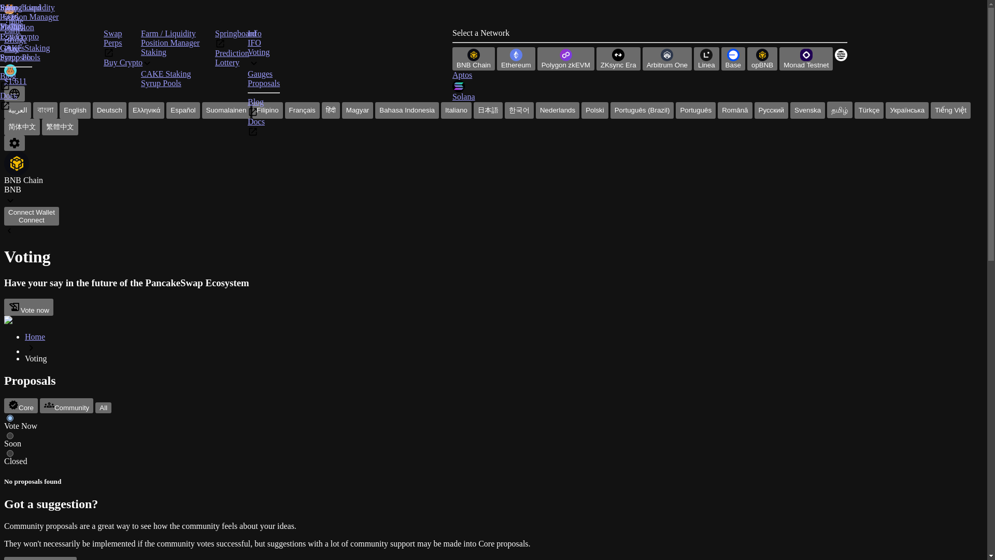This screenshot has height=560, width=995.
Task: Open the Lottery link
Action: (x=227, y=63)
